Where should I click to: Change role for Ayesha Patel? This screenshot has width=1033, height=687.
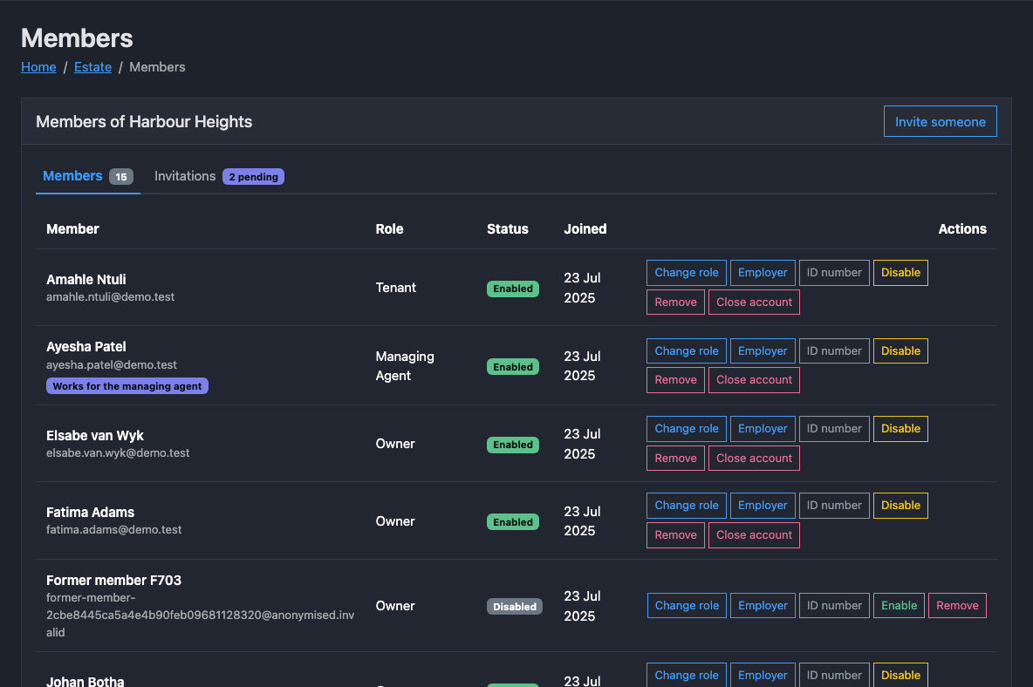tap(687, 350)
